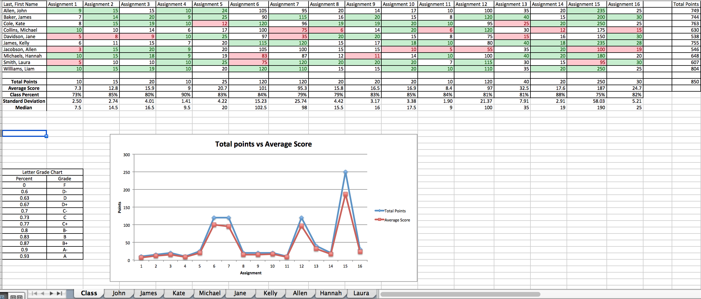Go to the first sheet using navigation arrow
The width and height of the screenshot is (701, 299).
pyautogui.click(x=34, y=293)
